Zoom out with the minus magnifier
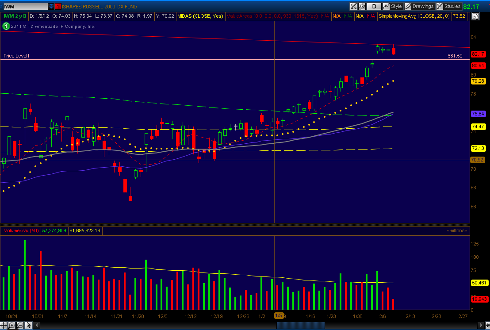Screen dimensions: 490x330 click(20, 325)
